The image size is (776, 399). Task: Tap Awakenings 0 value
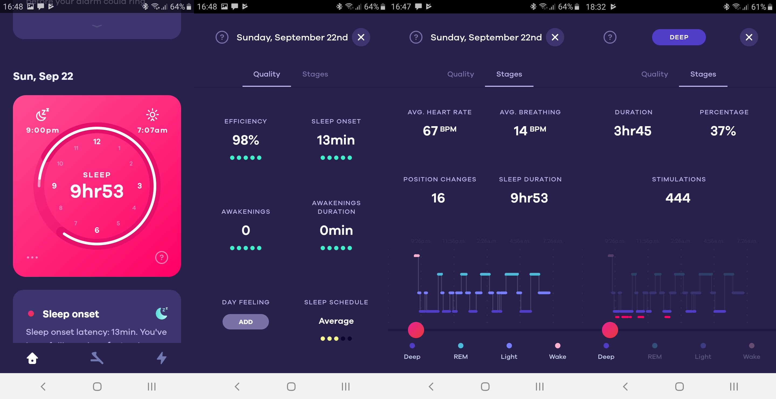pyautogui.click(x=245, y=230)
